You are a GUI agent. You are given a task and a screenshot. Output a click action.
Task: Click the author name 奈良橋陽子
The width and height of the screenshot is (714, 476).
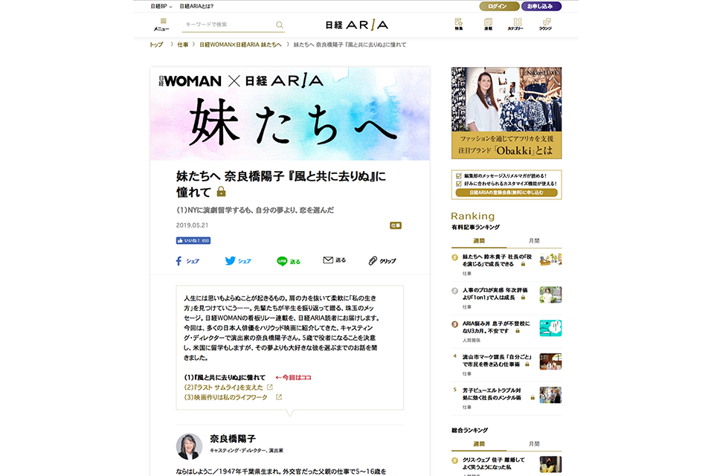233,439
